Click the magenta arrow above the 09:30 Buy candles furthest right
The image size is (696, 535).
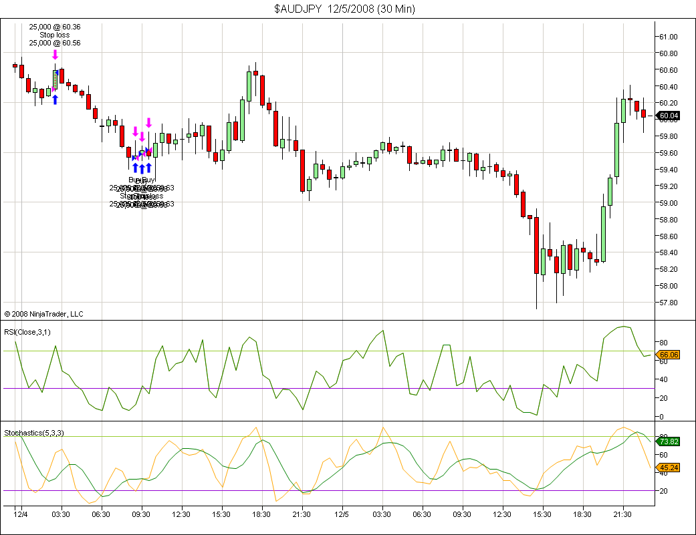click(148, 123)
